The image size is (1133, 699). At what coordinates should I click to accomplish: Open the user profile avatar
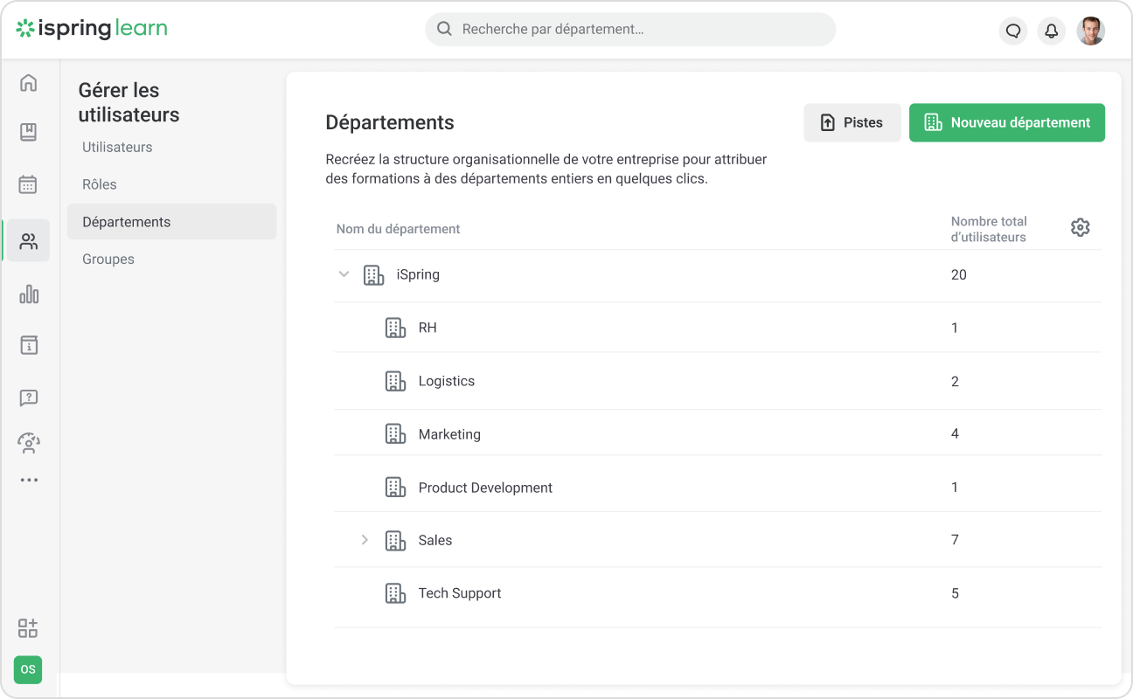pyautogui.click(x=1090, y=31)
